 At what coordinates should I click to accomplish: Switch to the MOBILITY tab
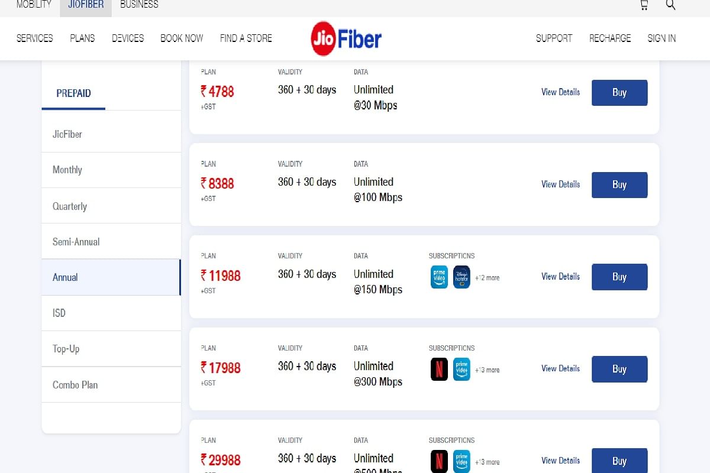(33, 5)
